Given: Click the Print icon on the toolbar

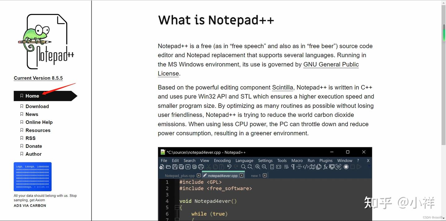Looking at the screenshot, I should [x=201, y=167].
